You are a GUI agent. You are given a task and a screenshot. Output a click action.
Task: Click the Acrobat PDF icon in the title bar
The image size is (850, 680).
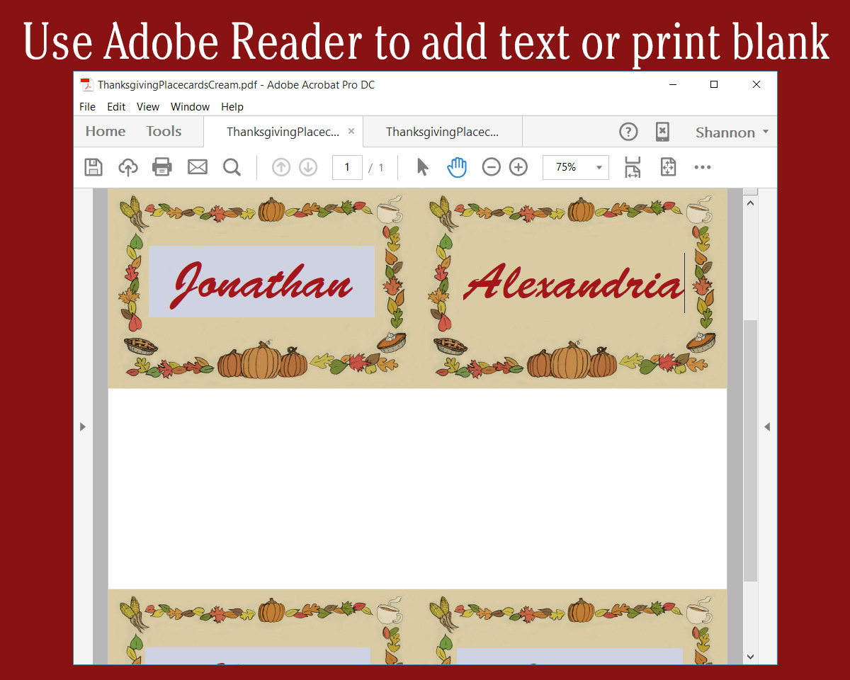coord(86,85)
